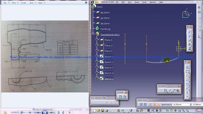Select the Axis tool
The height and width of the screenshot is (114, 203).
[187, 92]
